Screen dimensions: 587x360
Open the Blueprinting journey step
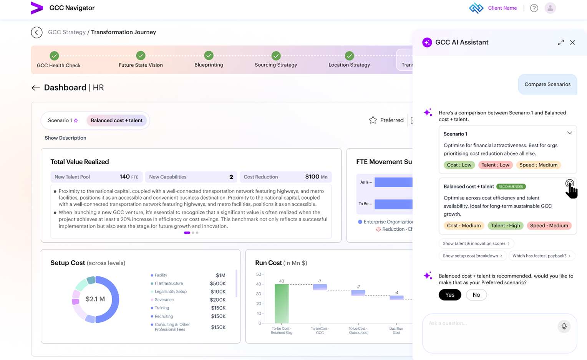click(x=209, y=59)
